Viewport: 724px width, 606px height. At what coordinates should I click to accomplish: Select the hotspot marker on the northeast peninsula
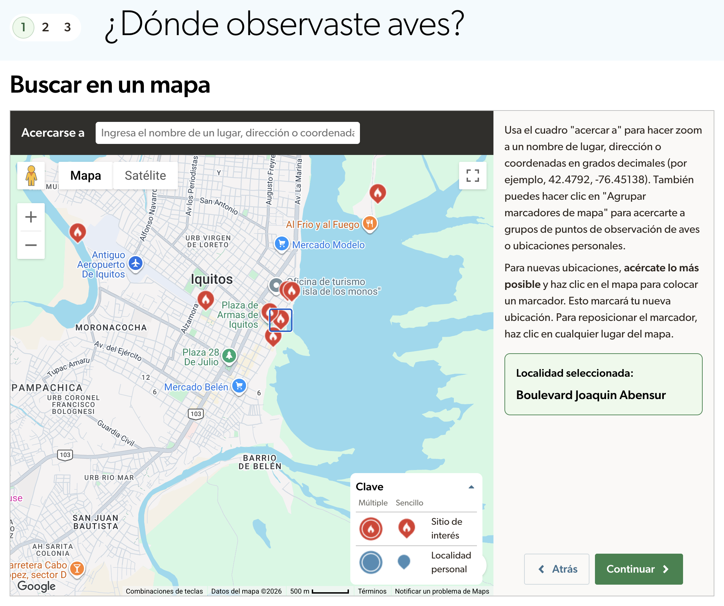click(377, 193)
